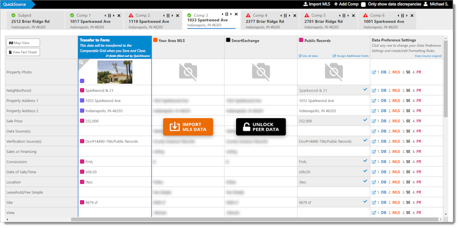Image resolution: width=459 pixels, height=228 pixels.
Task: Switch to the Comp 6 tab
Action: click(x=387, y=21)
